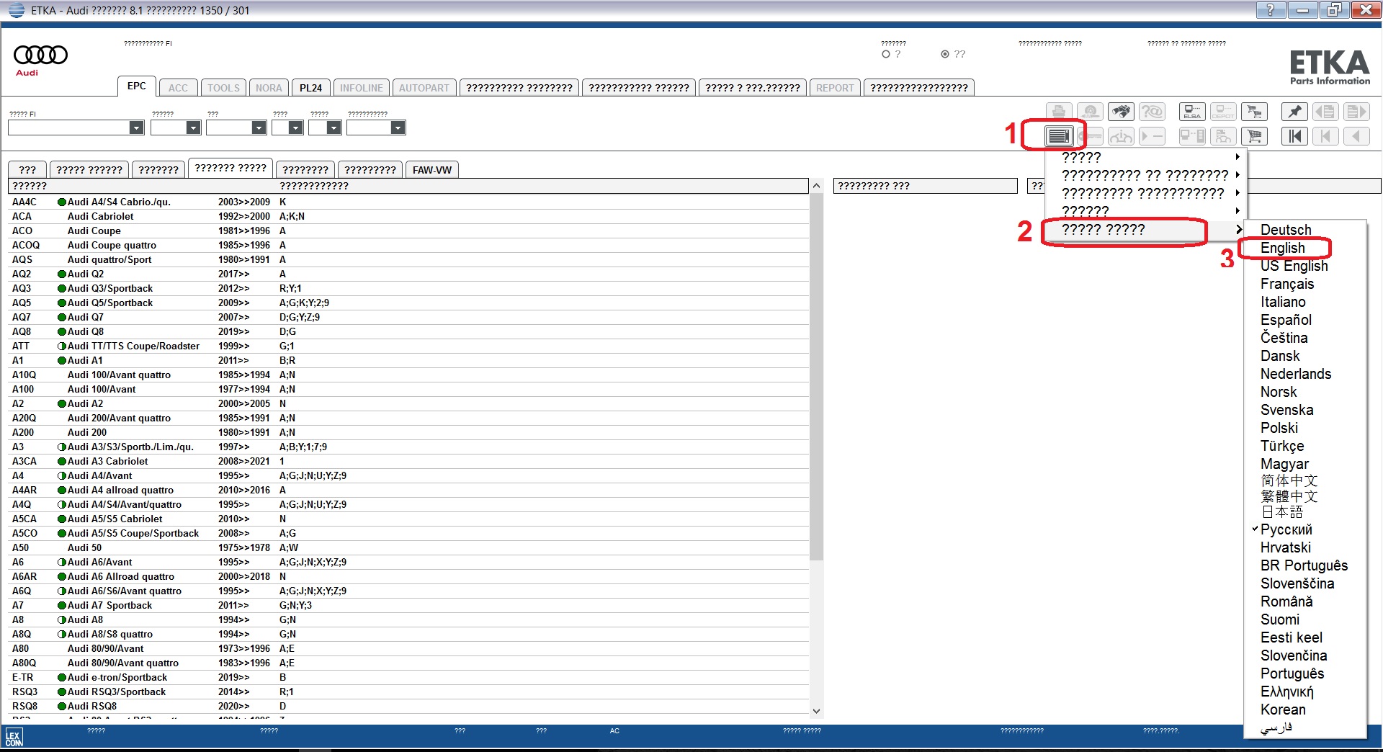1383x752 pixels.
Task: Click the double shopping carts icon
Action: (1255, 112)
